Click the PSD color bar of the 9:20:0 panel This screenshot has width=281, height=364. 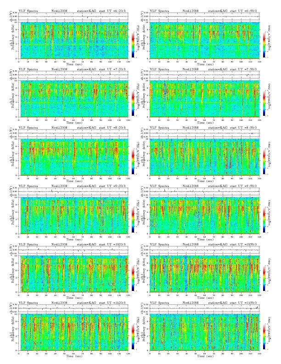pos(133,220)
